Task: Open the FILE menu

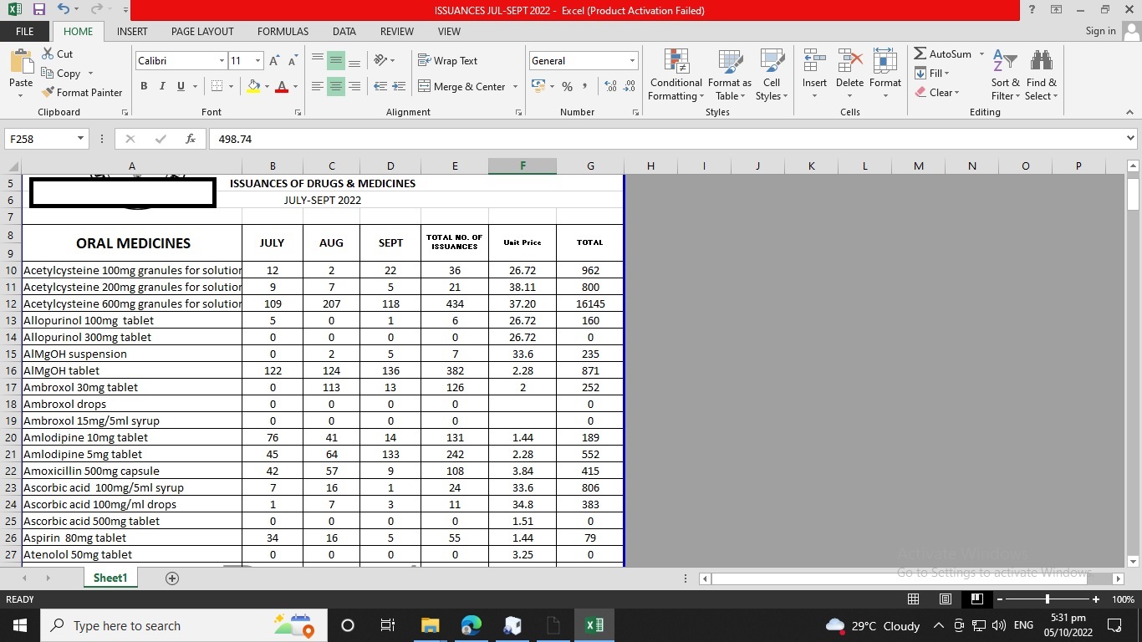Action: [25, 31]
